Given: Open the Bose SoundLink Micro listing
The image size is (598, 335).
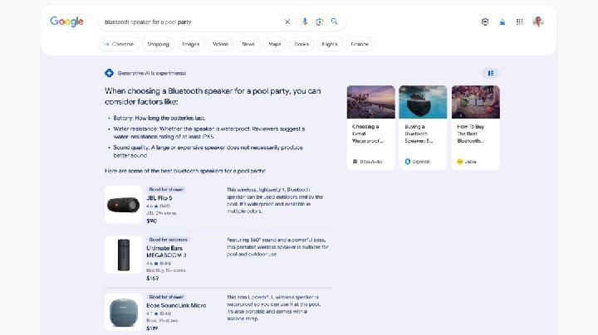Looking at the screenshot, I should pos(176,305).
